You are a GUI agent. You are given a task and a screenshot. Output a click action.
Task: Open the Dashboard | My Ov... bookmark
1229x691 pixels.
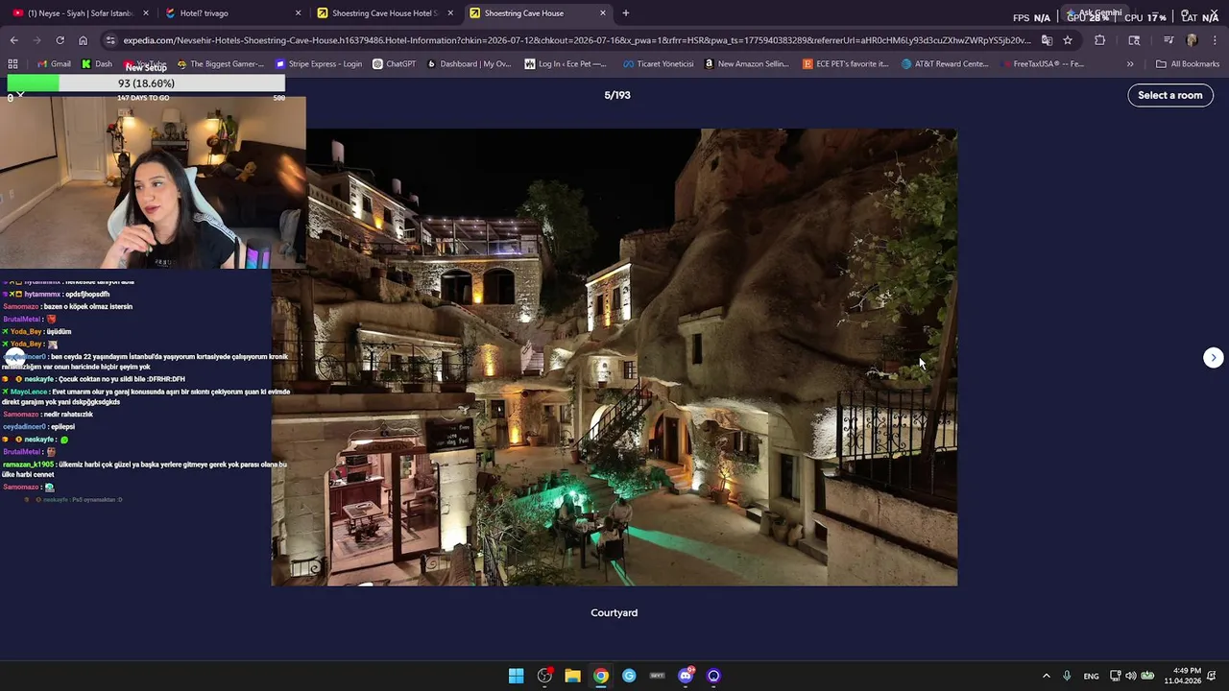point(469,64)
